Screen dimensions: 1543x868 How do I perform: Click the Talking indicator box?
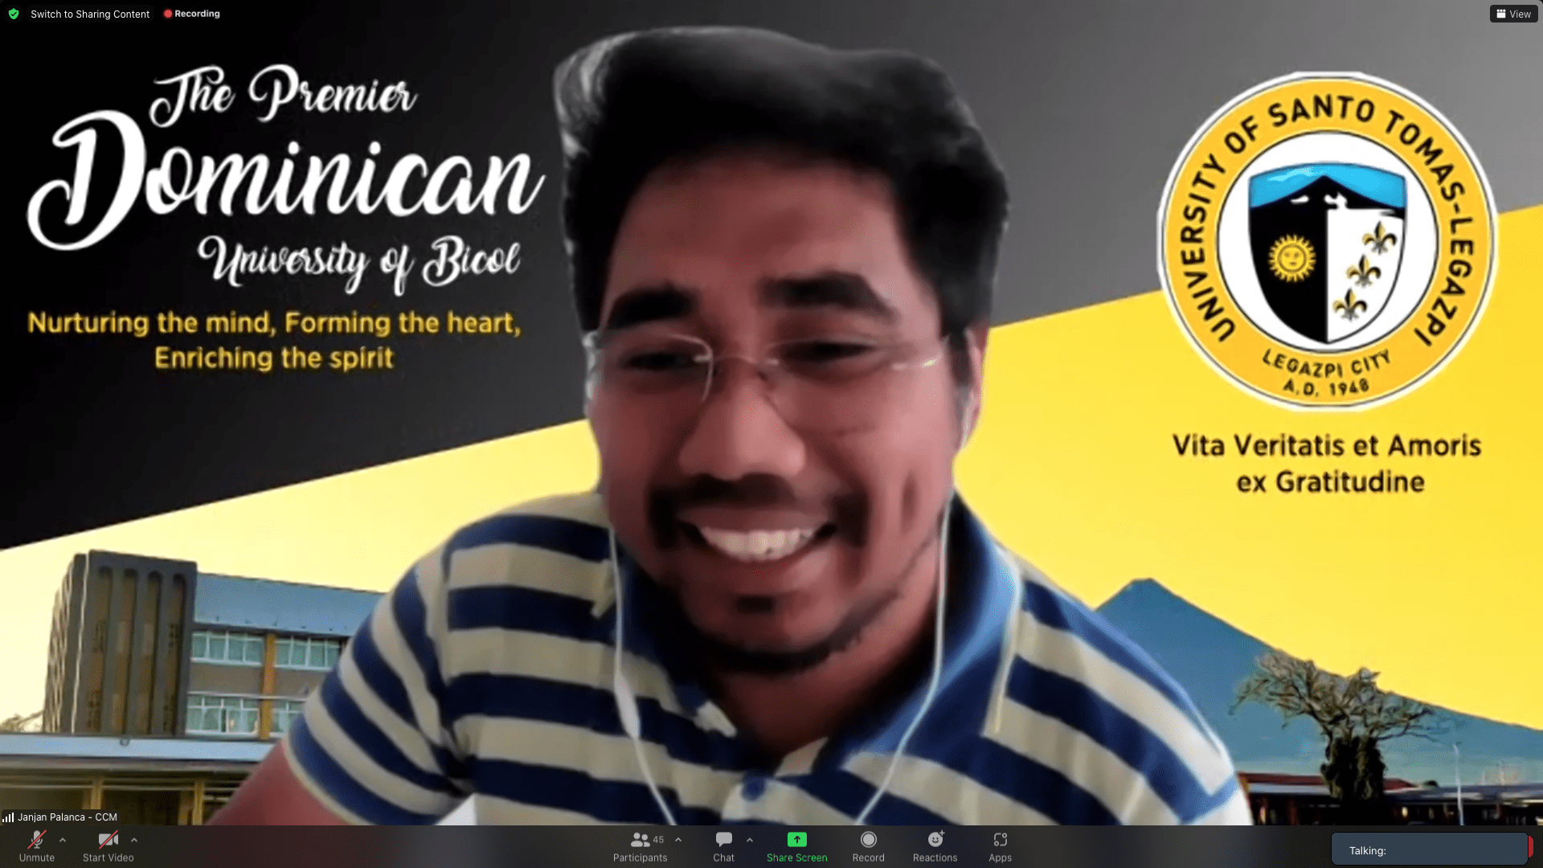(x=1429, y=850)
